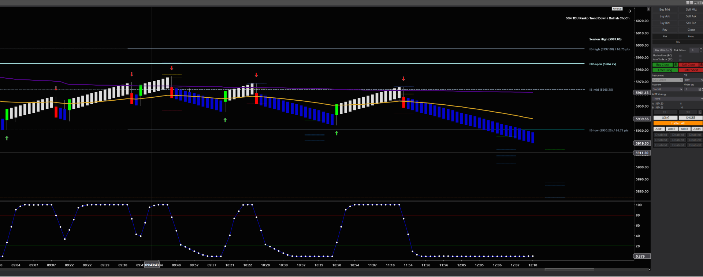Click the small icon beside the OFF buttons

click(x=700, y=112)
